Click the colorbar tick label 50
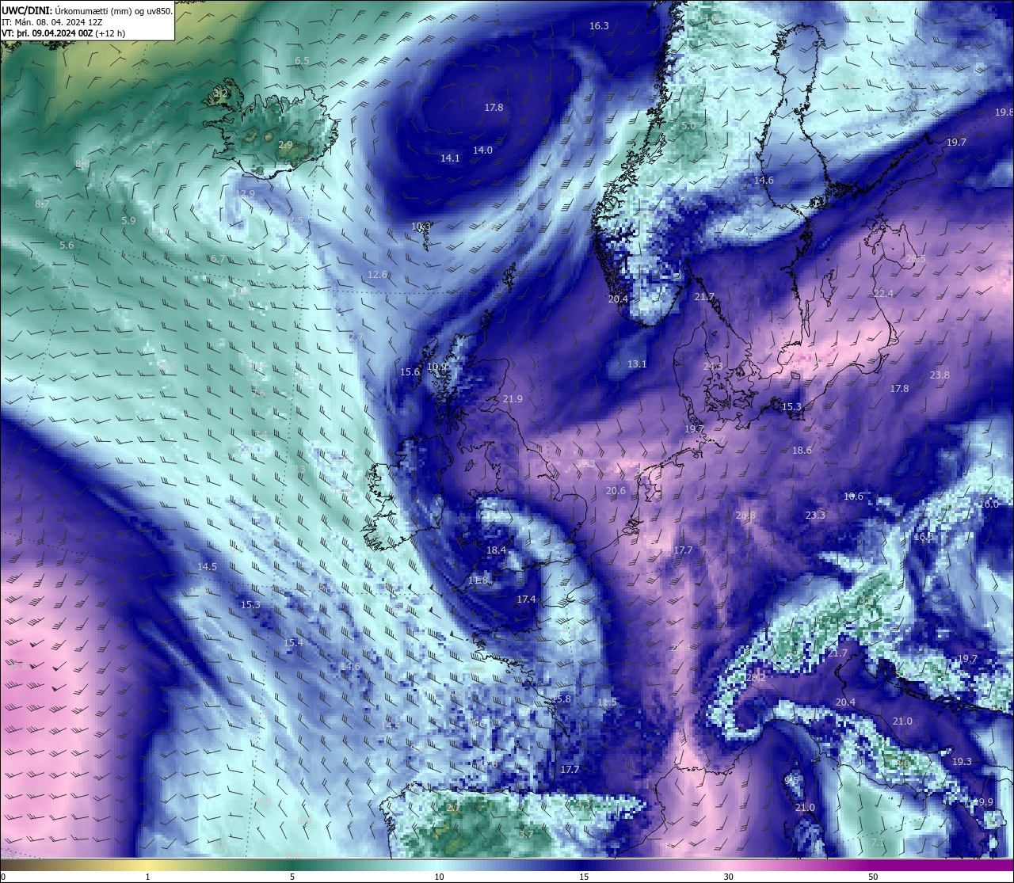Viewport: 1014px width, 883px height. coord(873,877)
